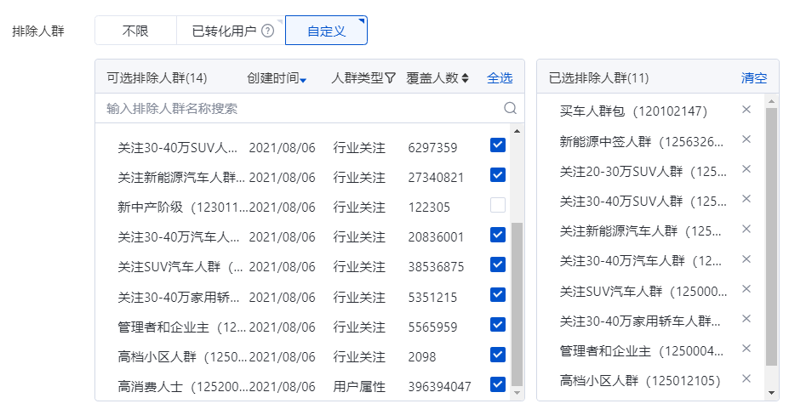Uncheck 关注SUV汽车人群 row checkbox
The height and width of the screenshot is (415, 812).
pos(498,264)
